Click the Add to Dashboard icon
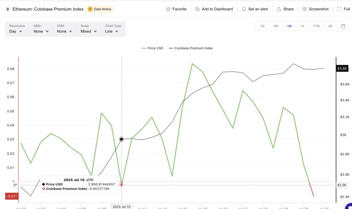This screenshot has height=209, width=352. (197, 9)
